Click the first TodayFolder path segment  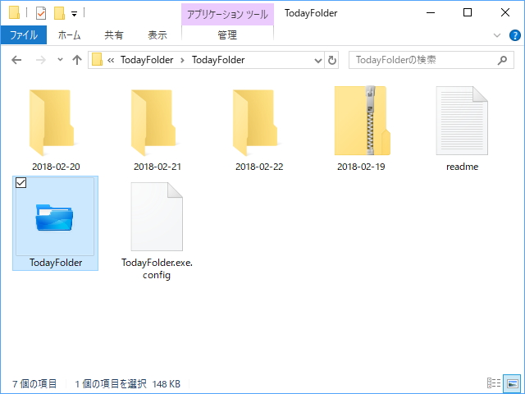[147, 60]
